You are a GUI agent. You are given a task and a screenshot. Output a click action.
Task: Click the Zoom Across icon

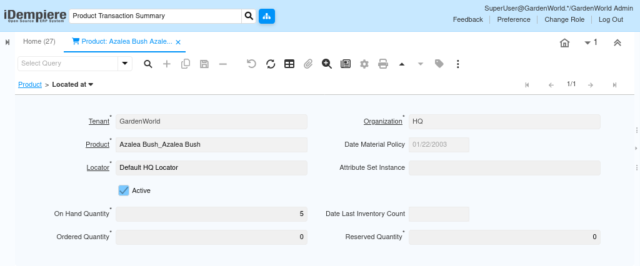[x=327, y=64]
